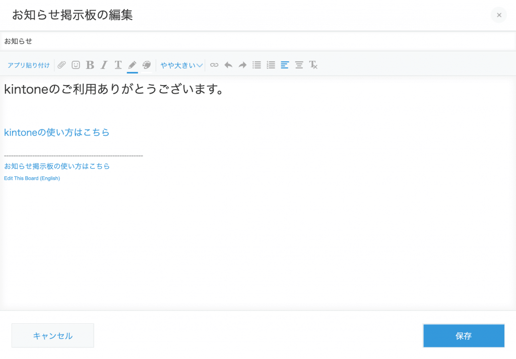
Task: Open the お知らせ掲示板の使い方はこちら link
Action: click(x=56, y=166)
